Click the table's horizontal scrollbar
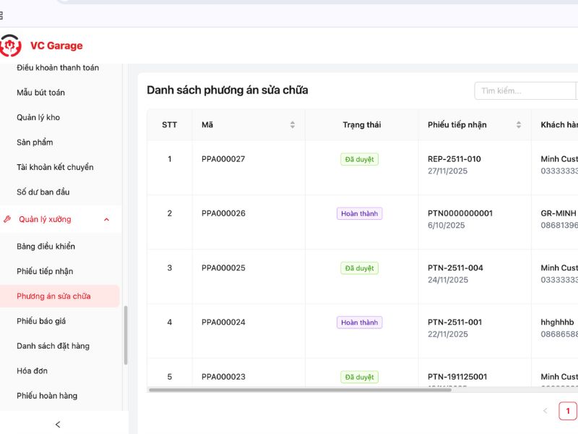 click(300, 390)
